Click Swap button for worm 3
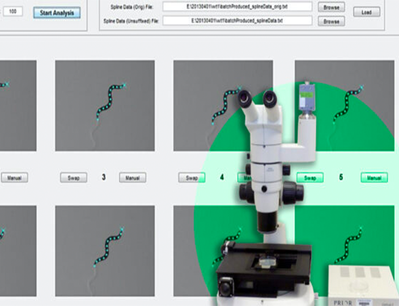Viewport: 399px width, 306px height. 74,177
